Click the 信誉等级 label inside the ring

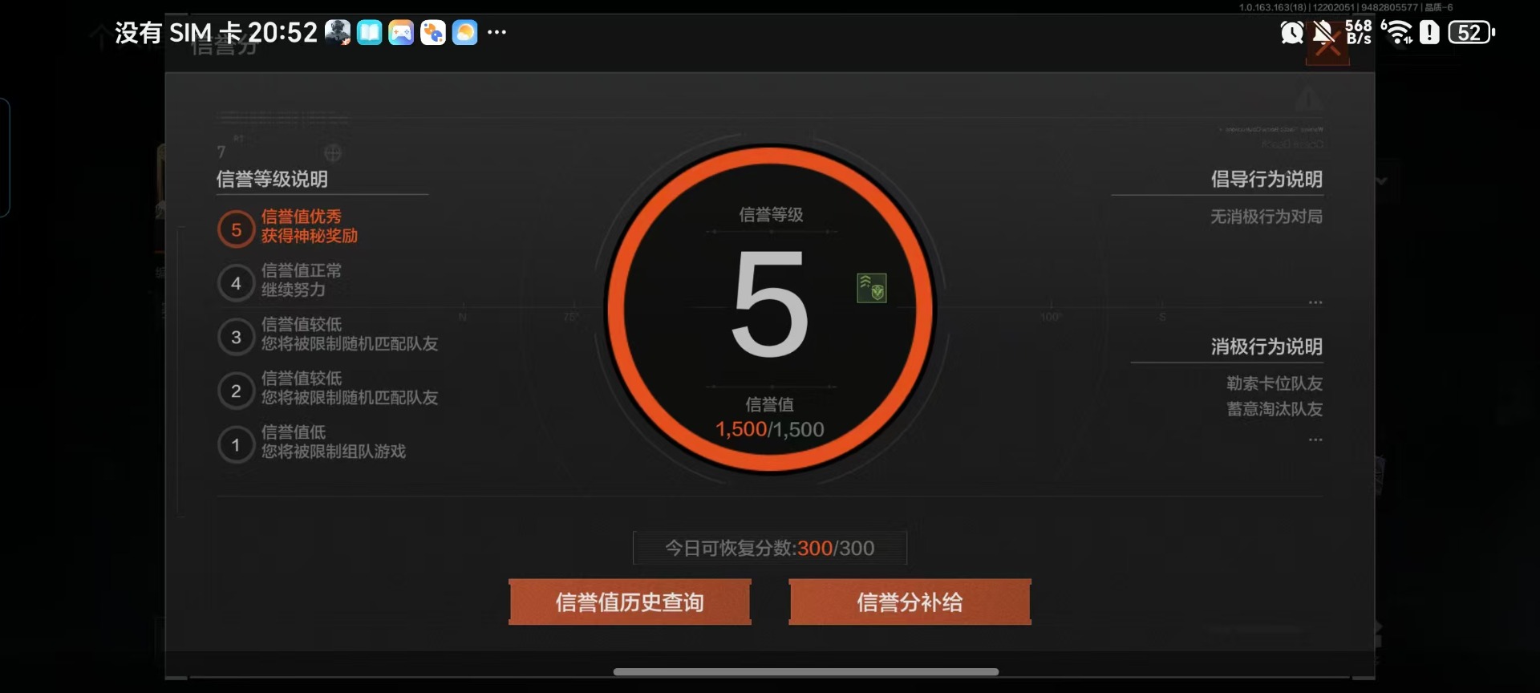pyautogui.click(x=771, y=215)
